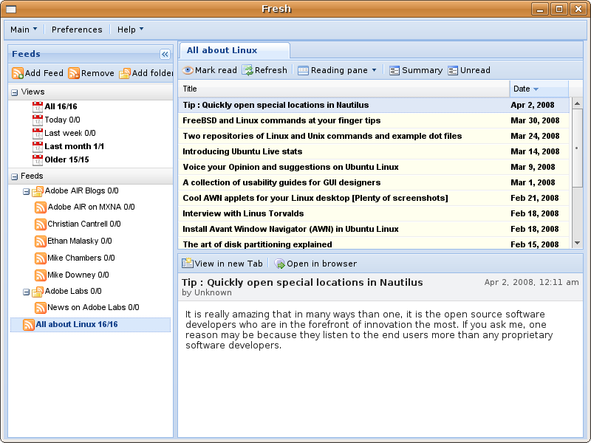591x443 pixels.
Task: Select the Mike Chambers 0/0 feed
Action: (x=81, y=258)
